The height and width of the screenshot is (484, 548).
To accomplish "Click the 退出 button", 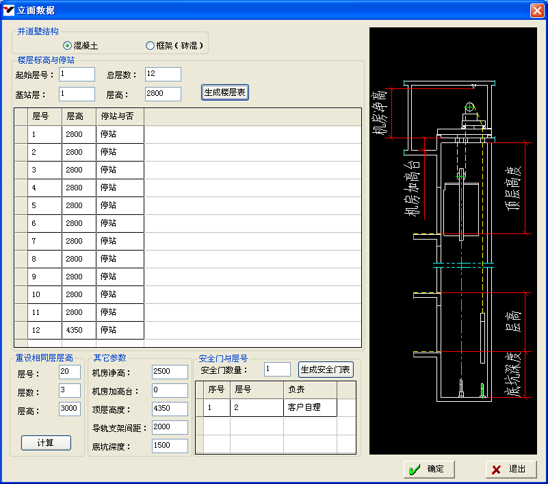I will click(x=510, y=469).
